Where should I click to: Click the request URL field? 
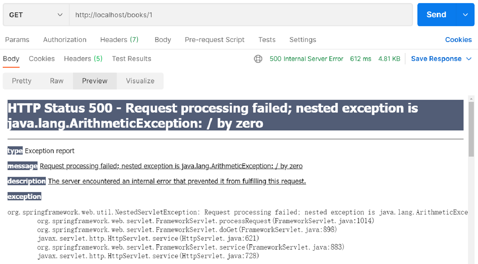(241, 15)
